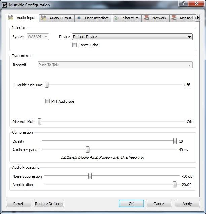The width and height of the screenshot is (206, 214).
Task: Click the Network tab icon
Action: pos(146,18)
